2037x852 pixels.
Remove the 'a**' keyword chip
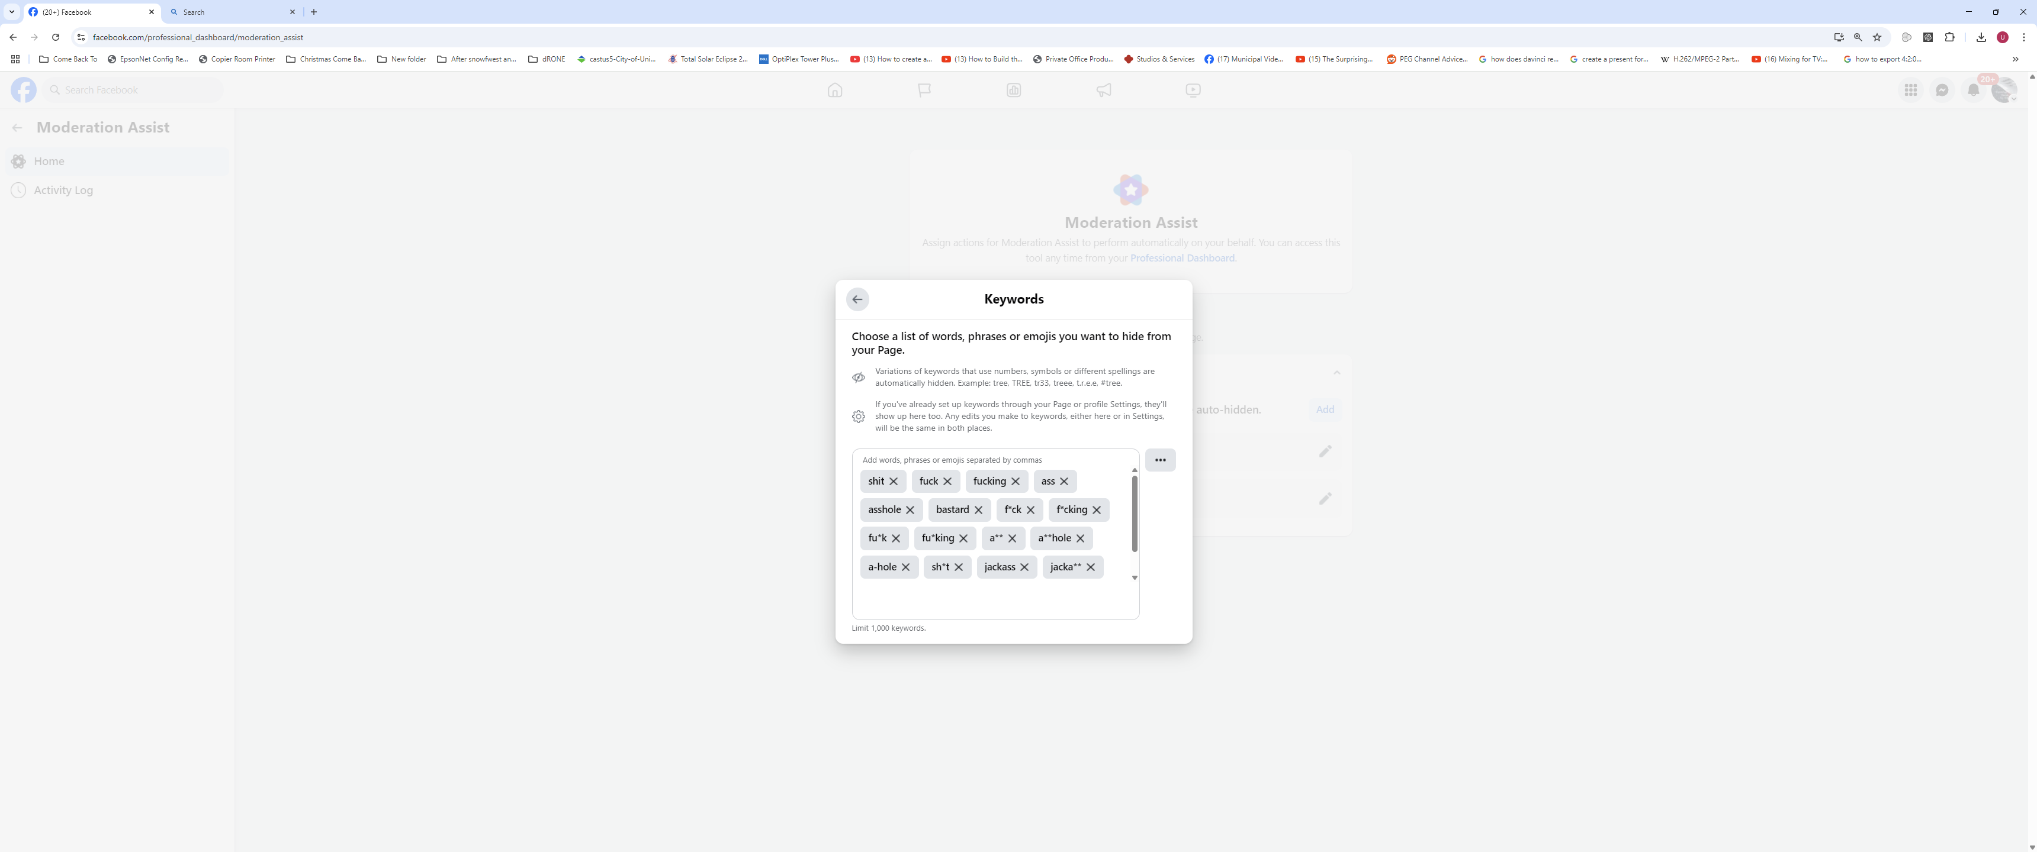point(1012,538)
